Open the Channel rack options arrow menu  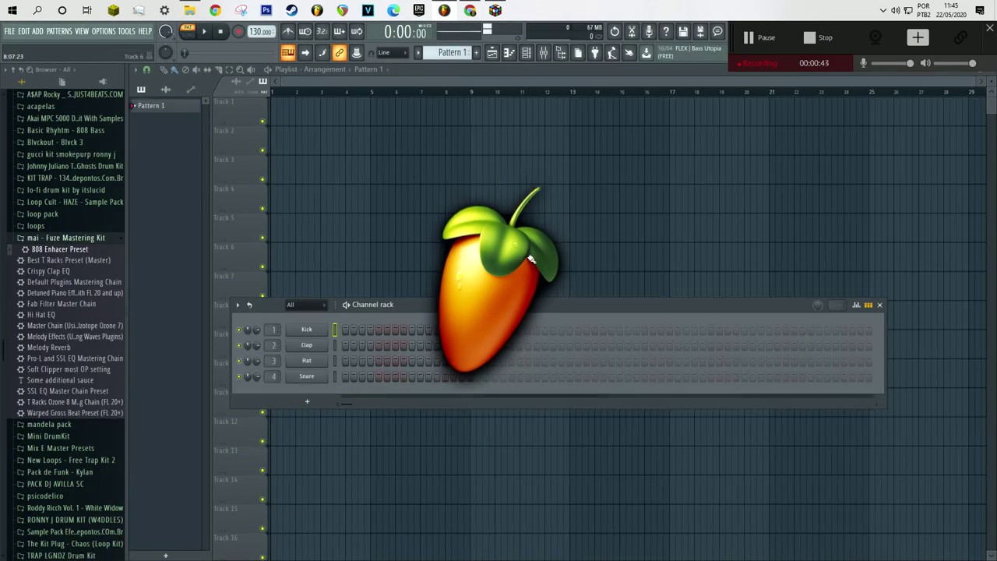238,305
